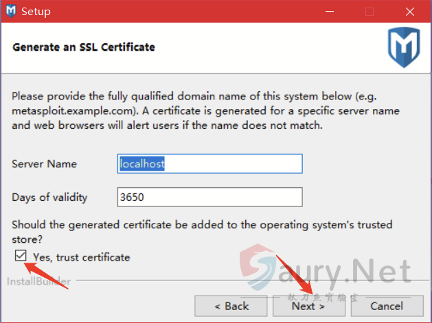Click the "Yes, trust certificate" label text

81,257
